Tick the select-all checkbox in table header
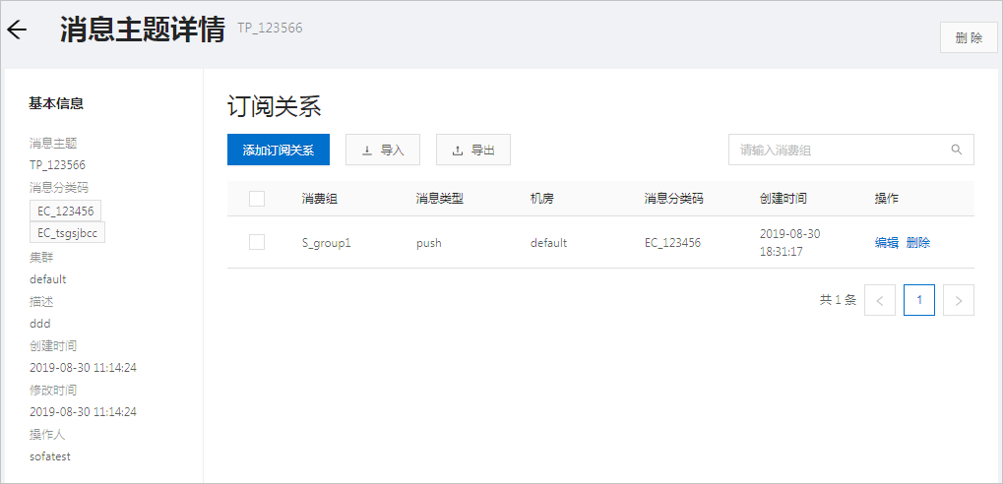 pyautogui.click(x=257, y=199)
